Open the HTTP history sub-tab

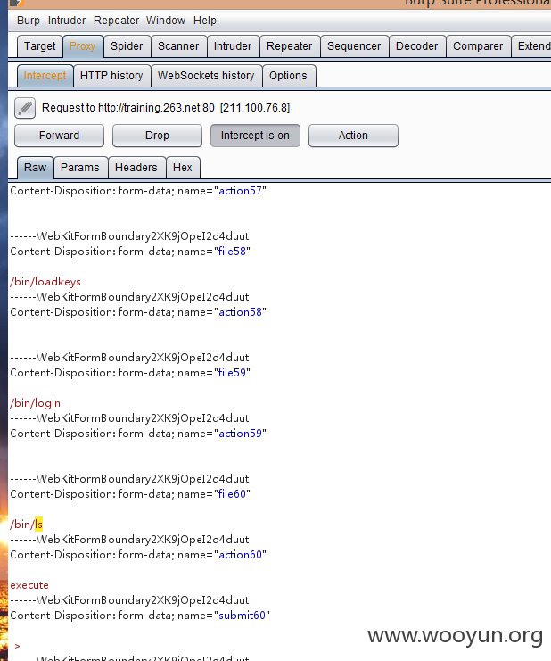point(111,76)
